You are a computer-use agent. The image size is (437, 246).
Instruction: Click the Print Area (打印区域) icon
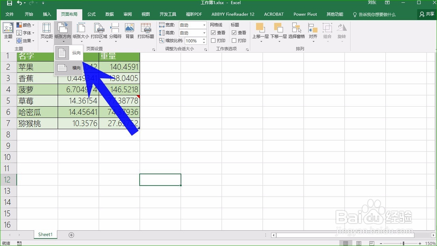[99, 29]
